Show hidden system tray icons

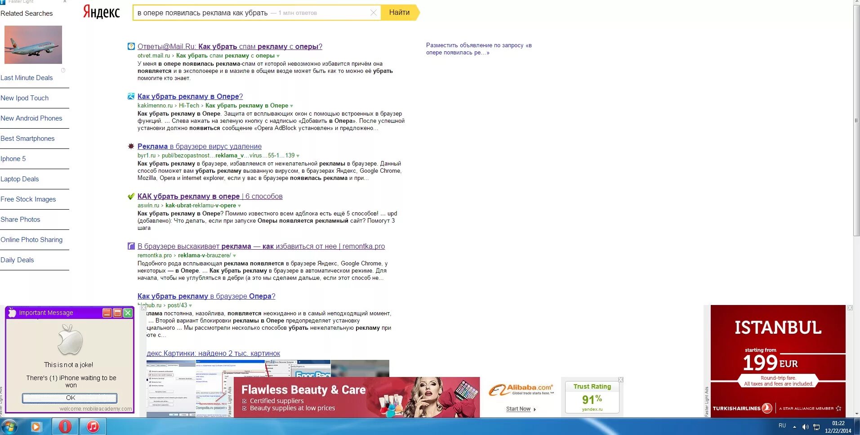tap(794, 427)
